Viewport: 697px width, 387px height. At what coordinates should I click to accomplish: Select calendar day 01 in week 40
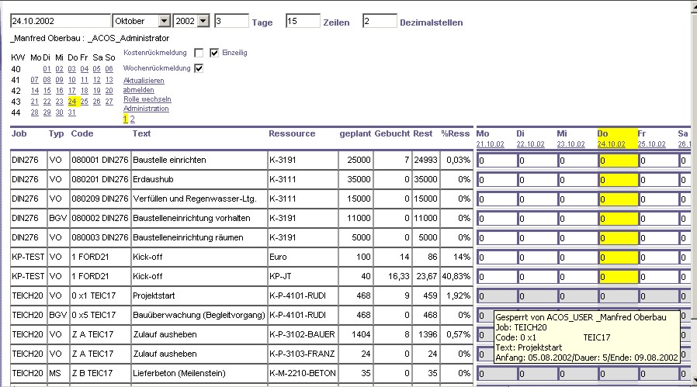[47, 69]
